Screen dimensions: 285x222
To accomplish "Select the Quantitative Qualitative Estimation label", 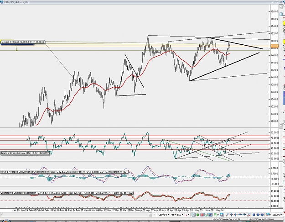I will [x=67, y=193].
